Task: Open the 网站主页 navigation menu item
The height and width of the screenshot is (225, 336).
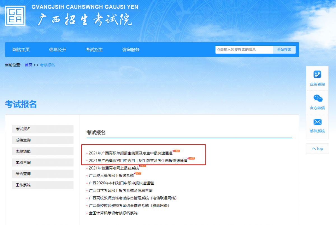Action: point(21,50)
